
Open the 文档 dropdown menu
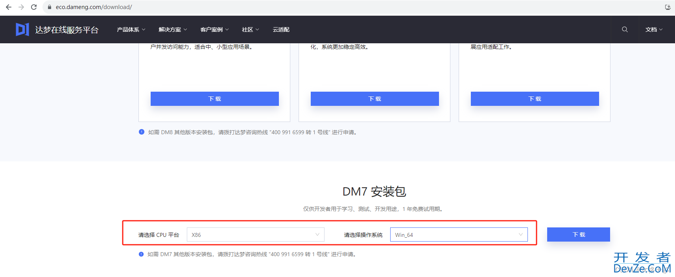pyautogui.click(x=654, y=30)
